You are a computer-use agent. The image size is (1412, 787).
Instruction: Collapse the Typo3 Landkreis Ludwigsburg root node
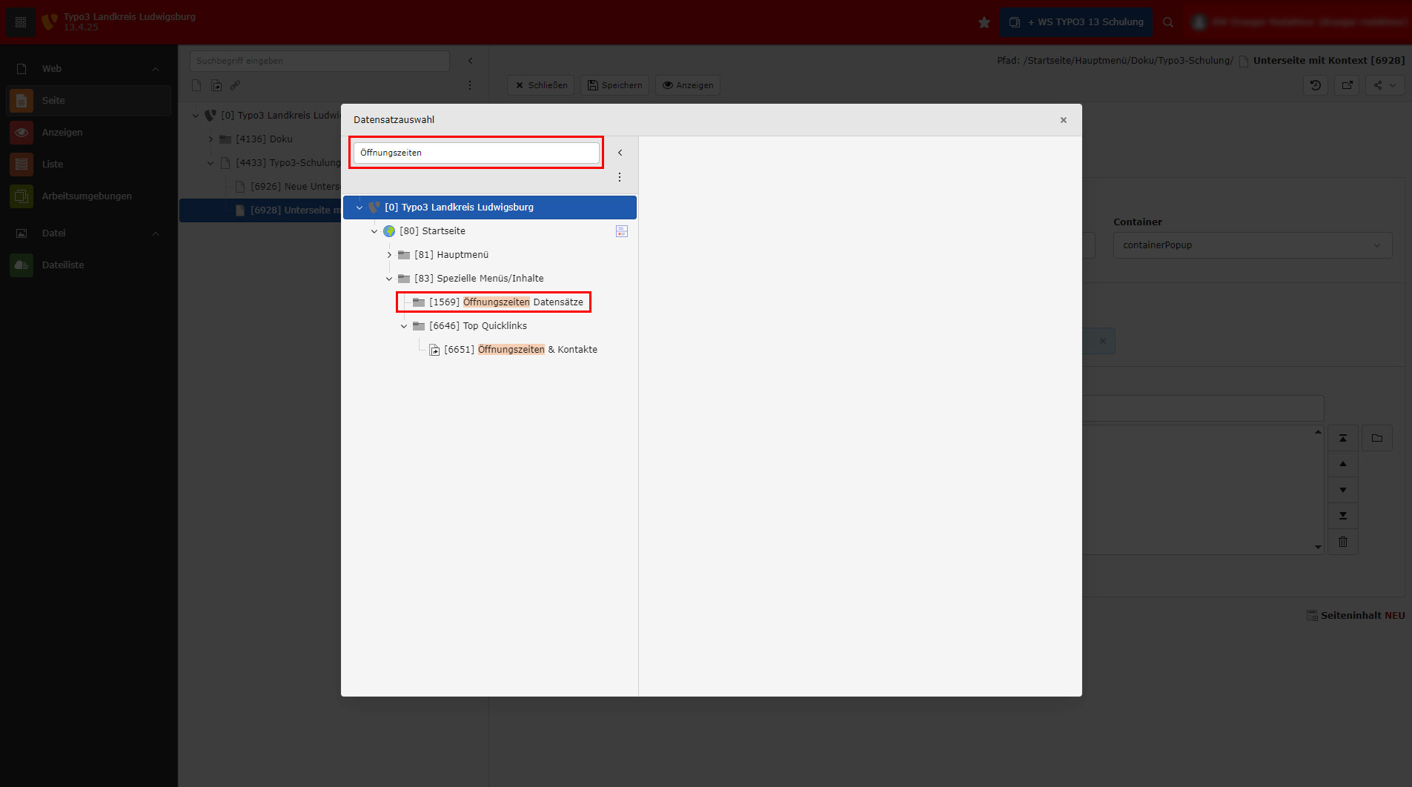359,207
